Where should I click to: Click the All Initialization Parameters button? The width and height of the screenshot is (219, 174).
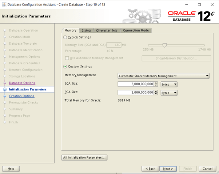point(84,158)
